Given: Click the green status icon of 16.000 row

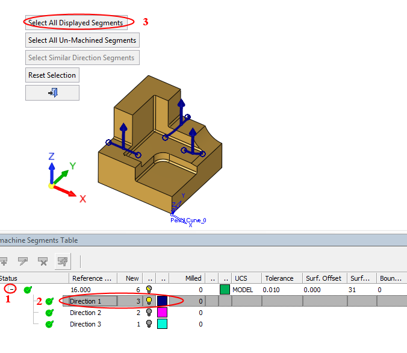Looking at the screenshot, I should click(x=28, y=290).
